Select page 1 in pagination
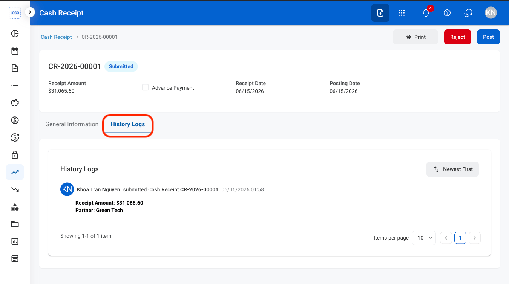Viewport: 509px width, 284px height. point(460,238)
